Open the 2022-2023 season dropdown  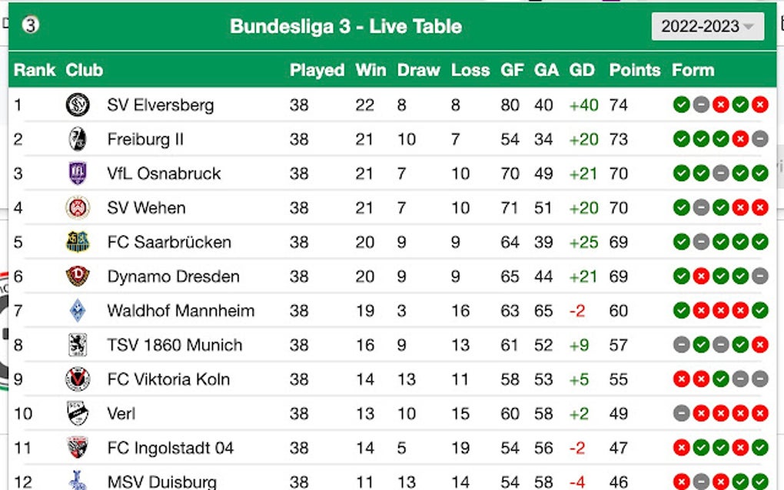coord(706,25)
